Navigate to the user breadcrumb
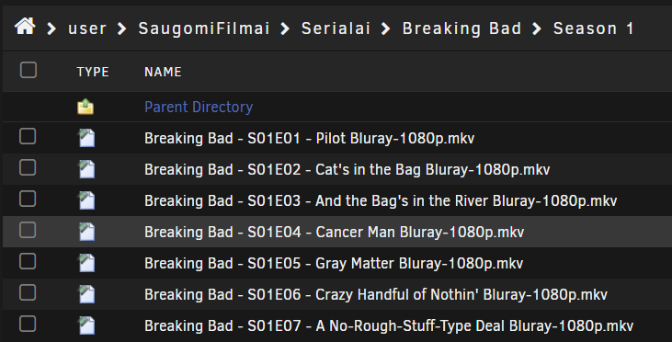The height and width of the screenshot is (342, 672). (x=87, y=28)
